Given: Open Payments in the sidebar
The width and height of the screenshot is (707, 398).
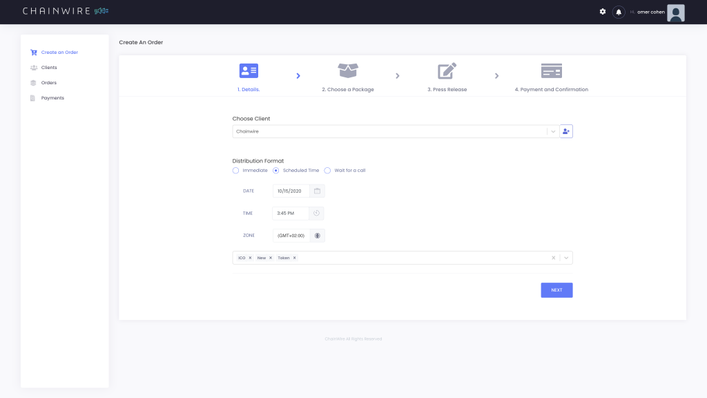Looking at the screenshot, I should tap(52, 98).
